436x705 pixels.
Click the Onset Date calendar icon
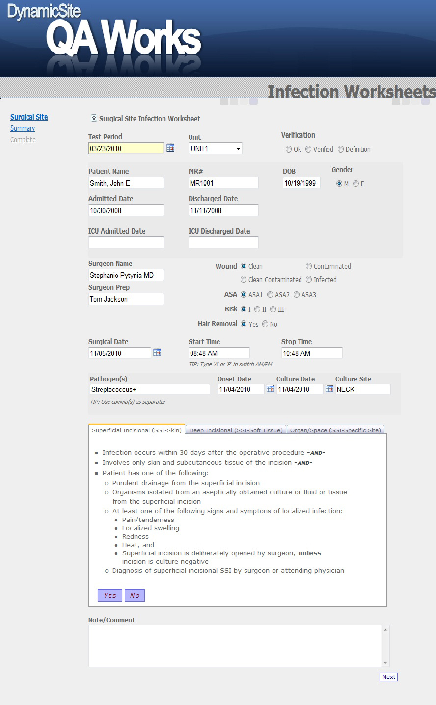[x=271, y=389]
